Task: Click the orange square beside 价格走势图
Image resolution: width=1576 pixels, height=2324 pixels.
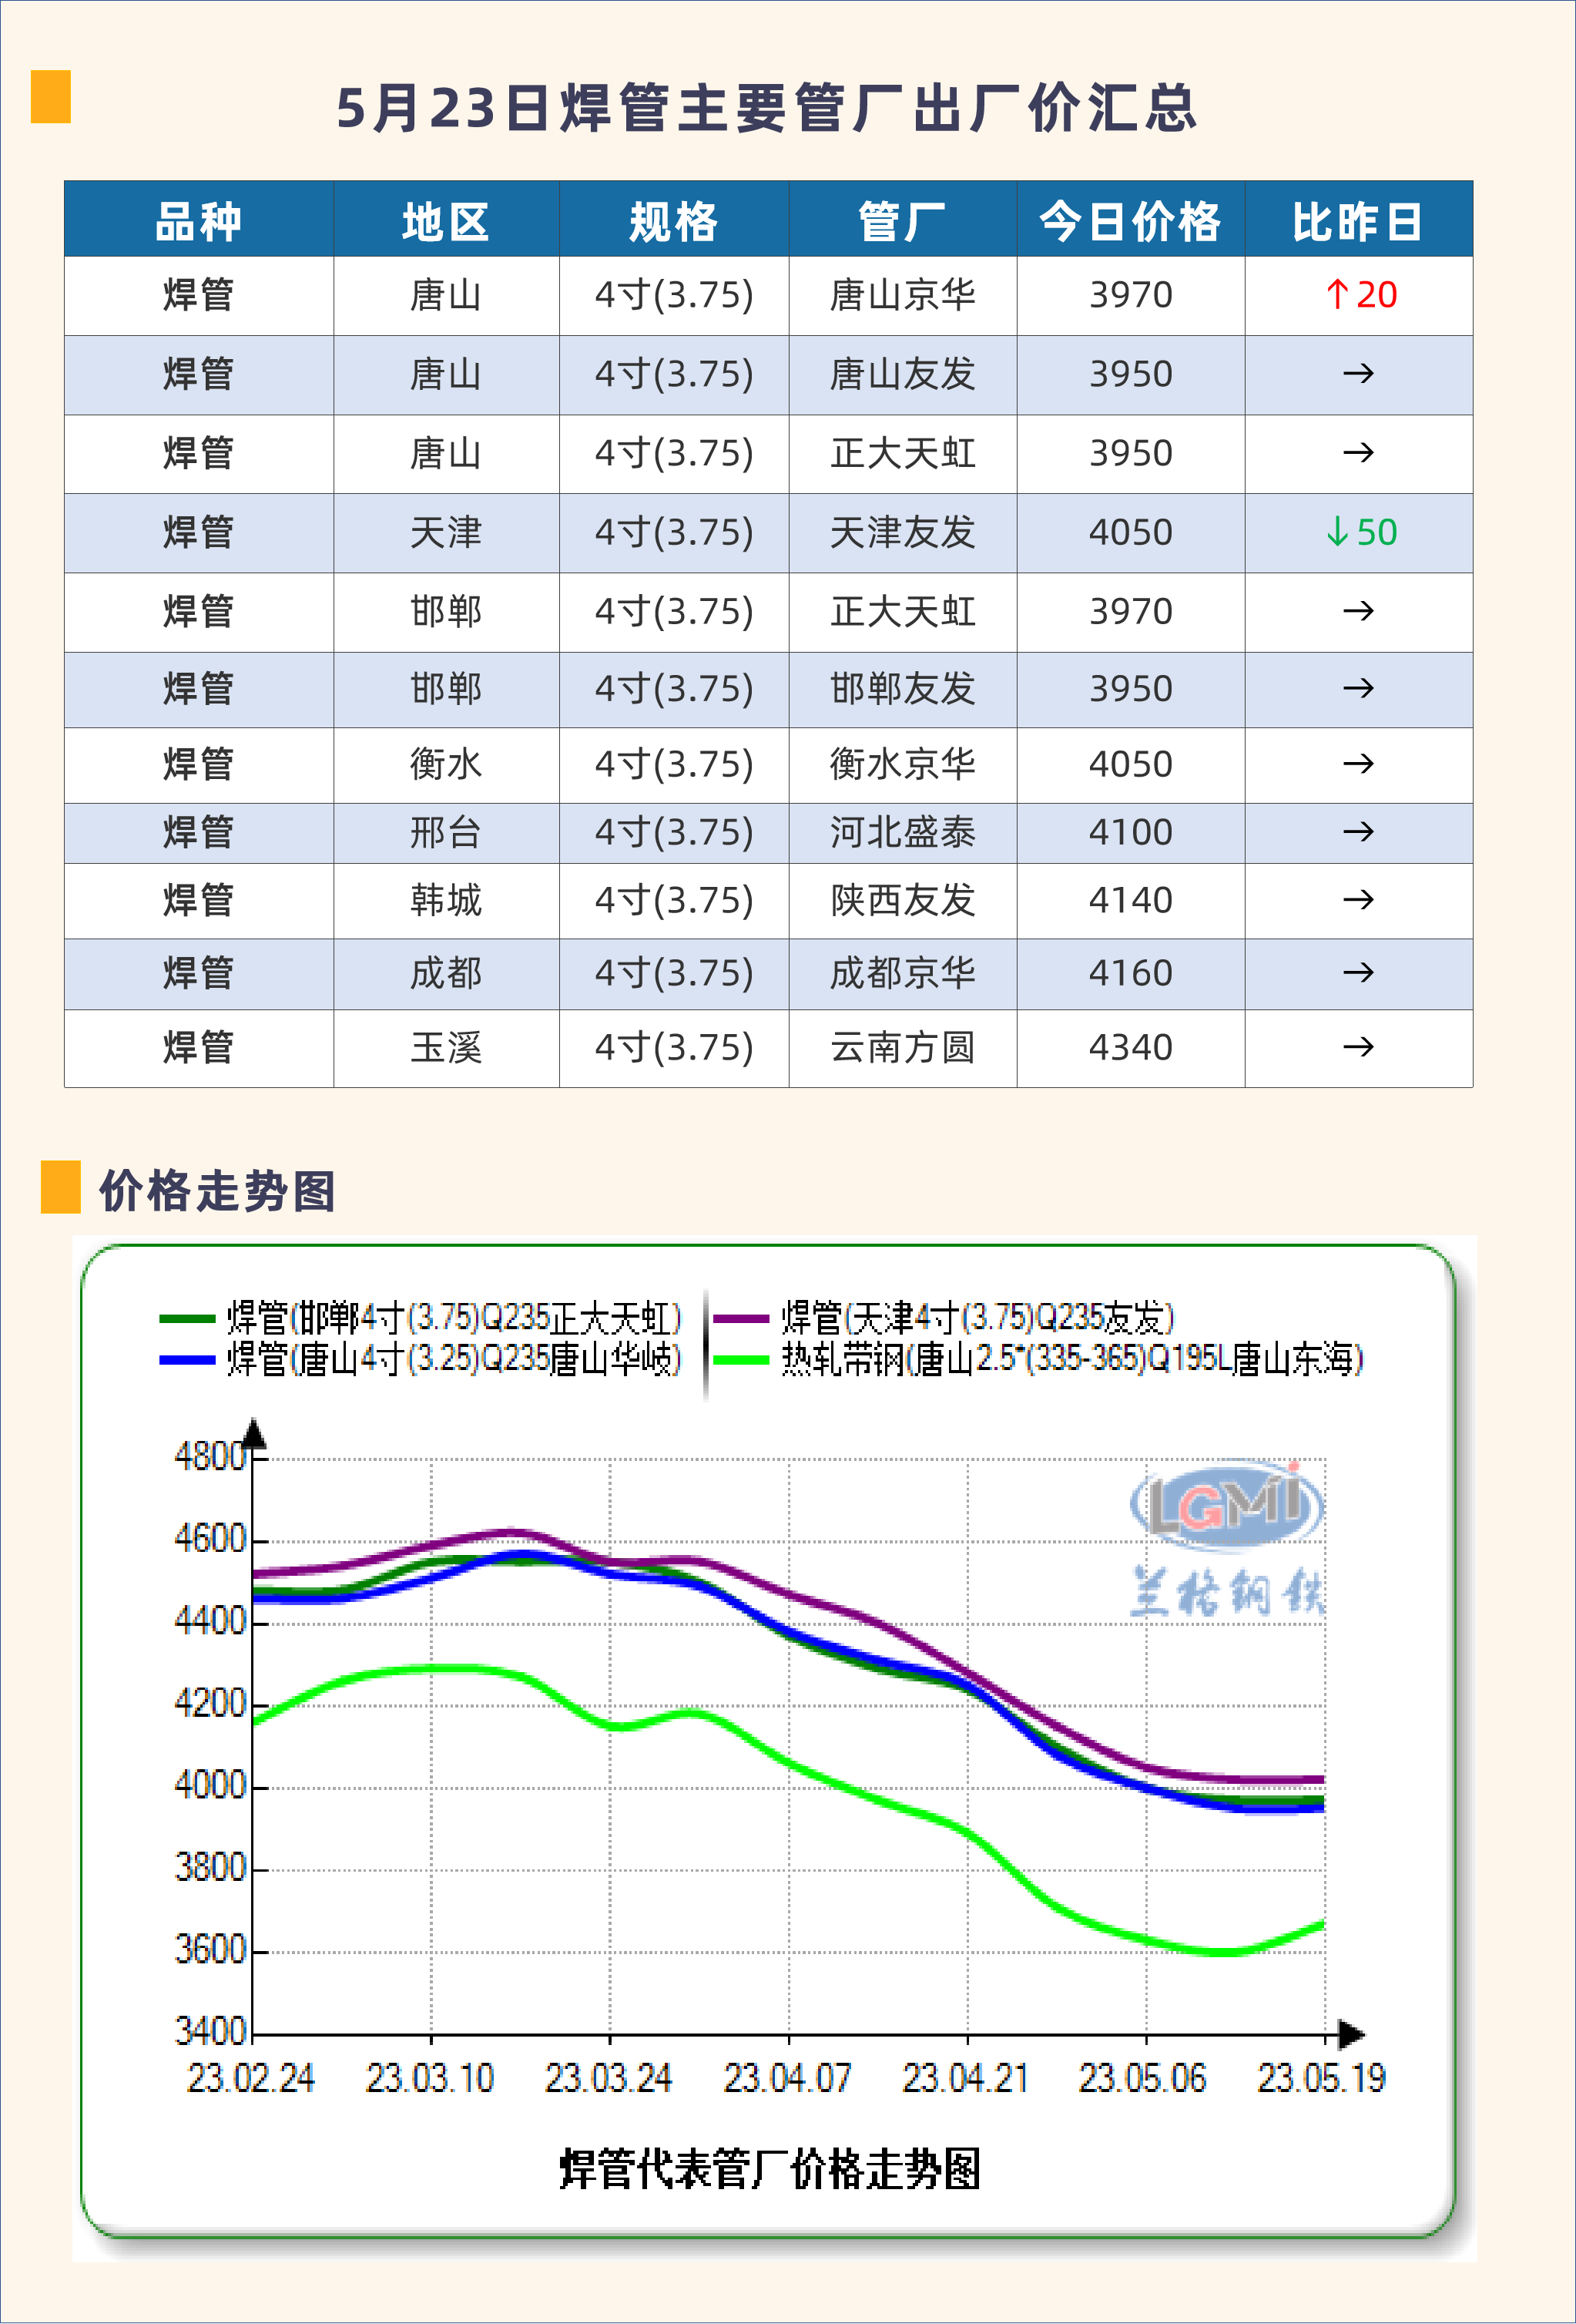Action: tap(60, 1186)
